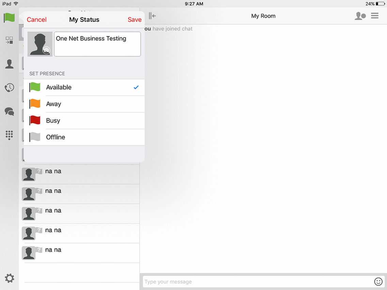This screenshot has width=387, height=290.
Task: Open the dial pad icon
Action: tap(9, 135)
